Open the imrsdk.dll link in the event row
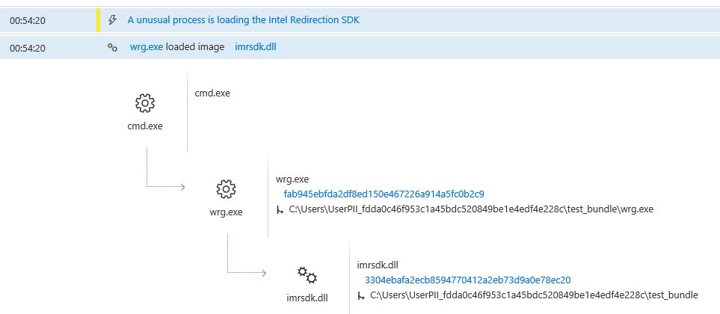This screenshot has height=314, width=720. (255, 47)
